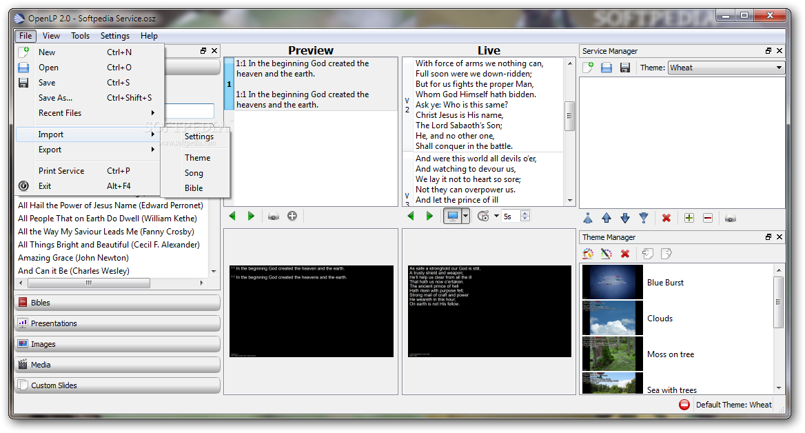Open the Images media panel
Image resolution: width=805 pixels, height=433 pixels.
tap(118, 344)
